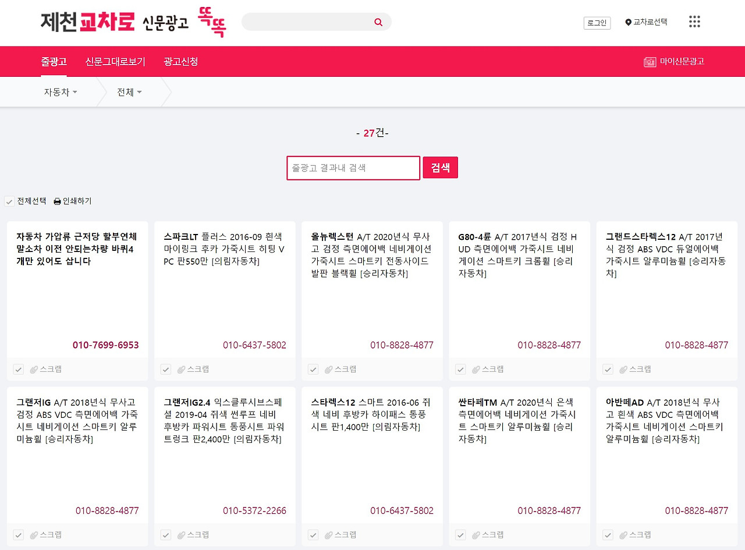The image size is (745, 550).
Task: Tick checkbox on 스파크LT card
Action: [166, 369]
